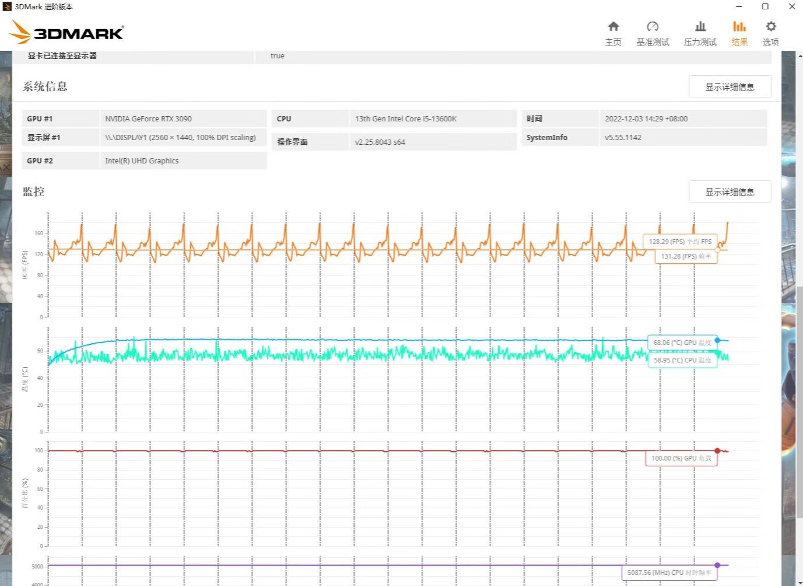
Task: Click the 68.06 °C GPU temperature label
Action: click(x=682, y=343)
